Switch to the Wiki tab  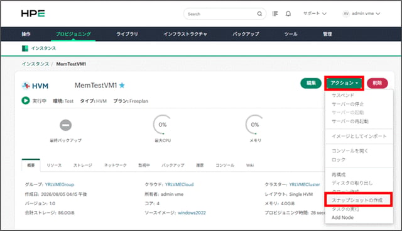(x=250, y=165)
